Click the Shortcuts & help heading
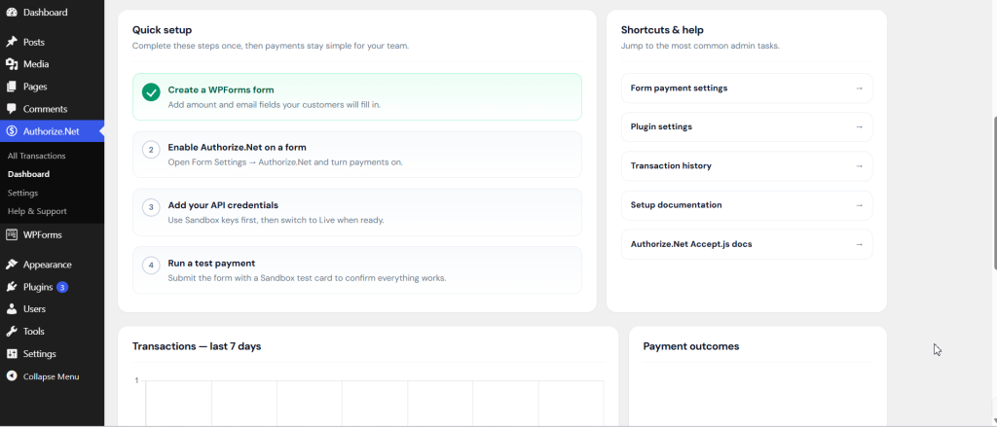This screenshot has height=427, width=997. tap(662, 30)
